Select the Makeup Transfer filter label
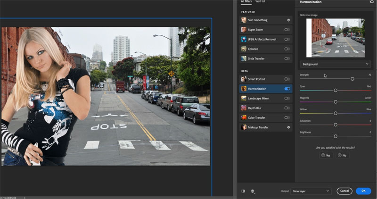Screen dimensions: 377x199 [x=258, y=127]
